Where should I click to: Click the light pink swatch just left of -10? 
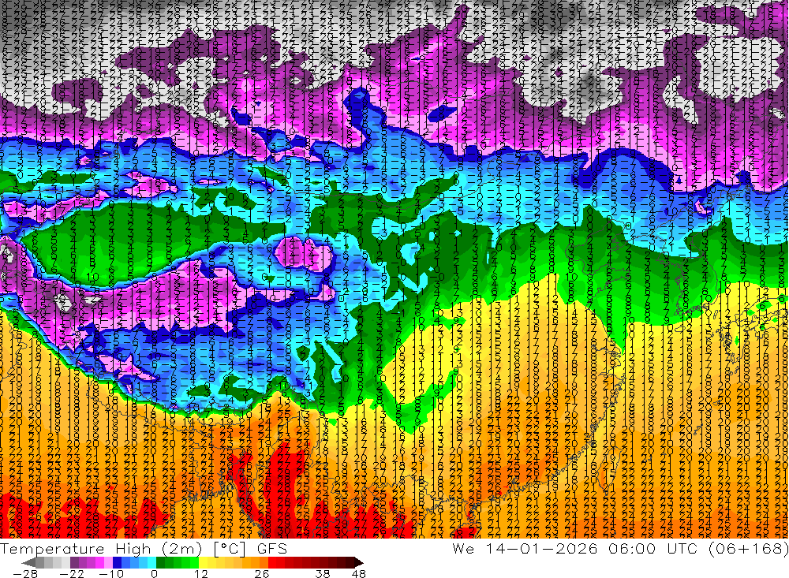108,563
